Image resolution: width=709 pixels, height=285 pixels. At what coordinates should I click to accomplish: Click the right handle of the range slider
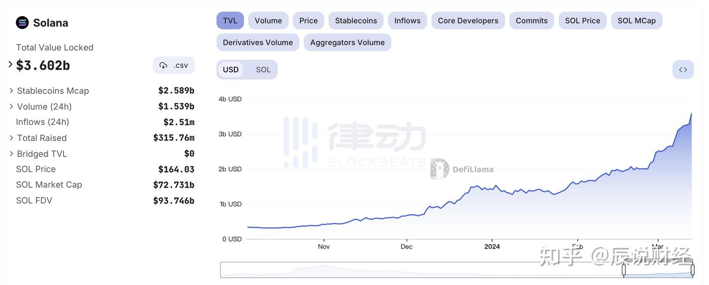pos(692,269)
